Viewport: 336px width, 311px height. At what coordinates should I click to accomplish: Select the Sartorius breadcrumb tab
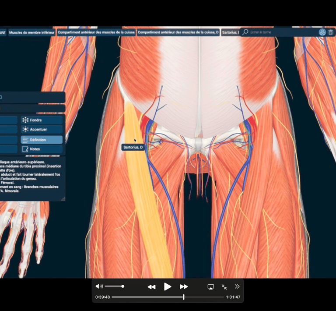pos(230,32)
